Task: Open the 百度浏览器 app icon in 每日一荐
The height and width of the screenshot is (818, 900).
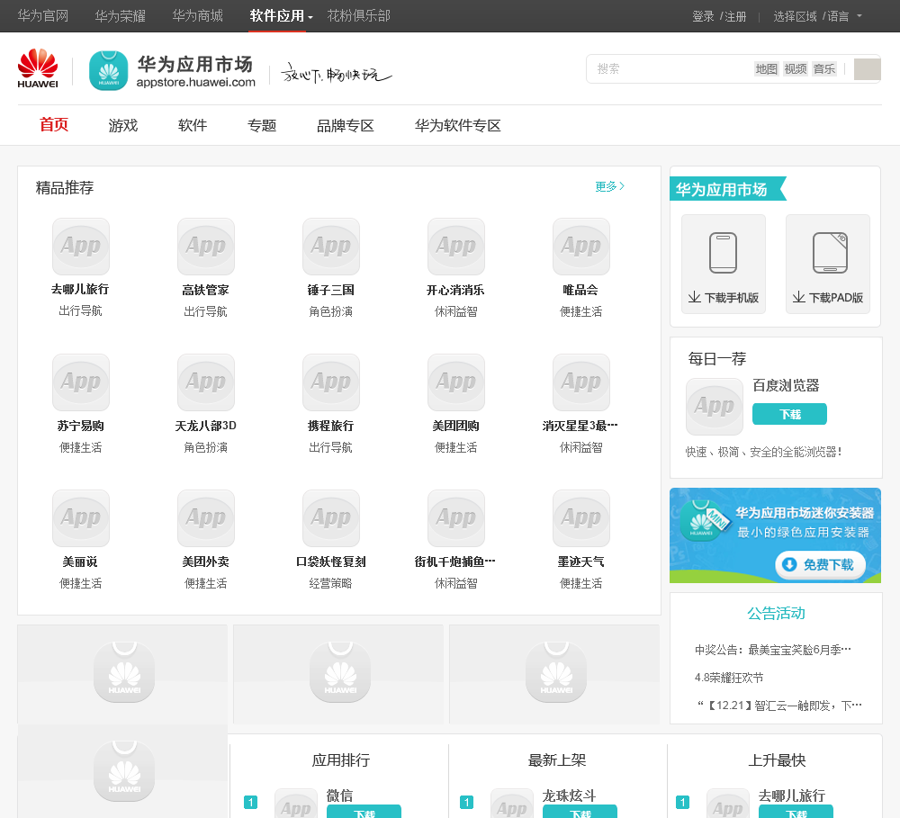Action: tap(714, 407)
